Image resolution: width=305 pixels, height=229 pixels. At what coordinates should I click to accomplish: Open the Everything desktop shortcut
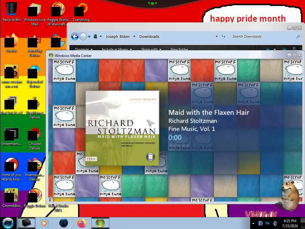click(x=81, y=12)
